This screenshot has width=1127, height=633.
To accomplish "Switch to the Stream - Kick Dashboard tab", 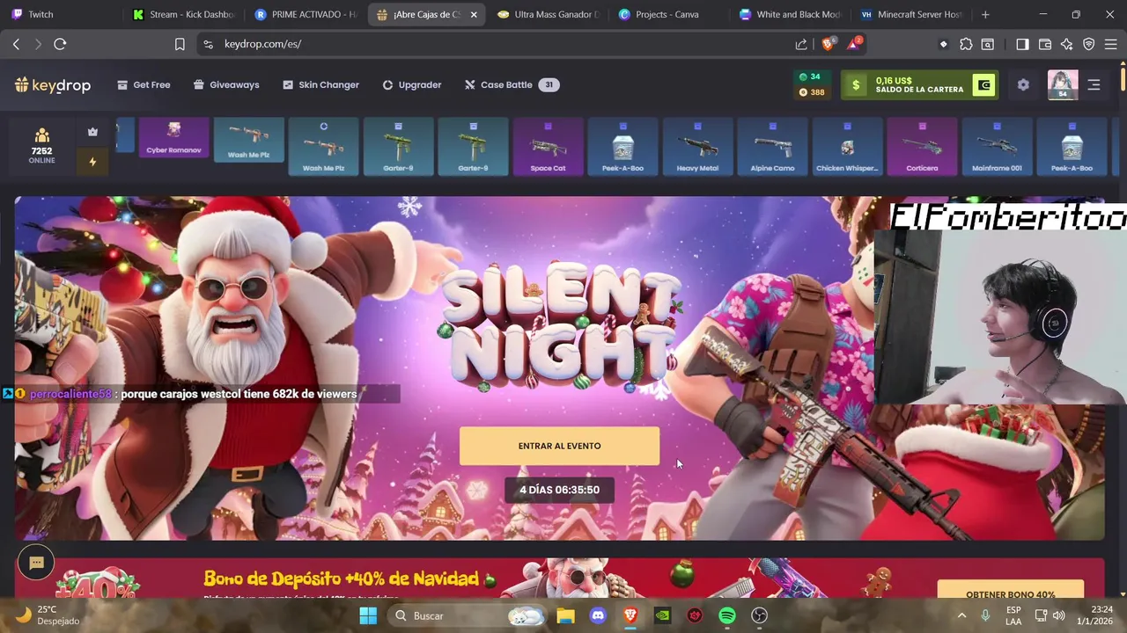I will click(x=185, y=14).
